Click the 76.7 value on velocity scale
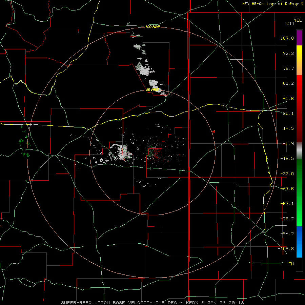Image resolution: width=305 pixels, height=305 pixels. click(288, 68)
